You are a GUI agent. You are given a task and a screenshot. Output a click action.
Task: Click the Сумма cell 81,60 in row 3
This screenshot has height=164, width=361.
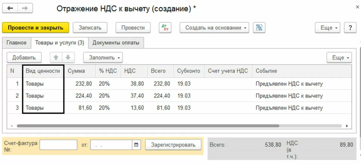80,107
